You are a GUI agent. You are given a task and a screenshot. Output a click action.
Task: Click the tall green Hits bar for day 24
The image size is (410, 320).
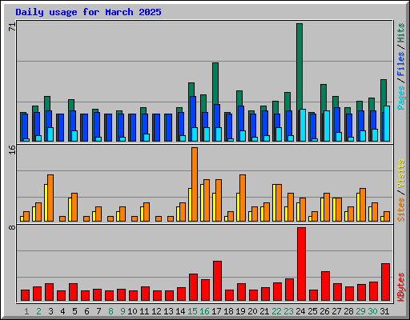click(299, 66)
